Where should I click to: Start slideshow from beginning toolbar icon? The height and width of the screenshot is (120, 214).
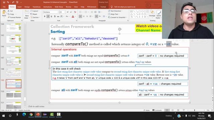[x=17, y=2]
